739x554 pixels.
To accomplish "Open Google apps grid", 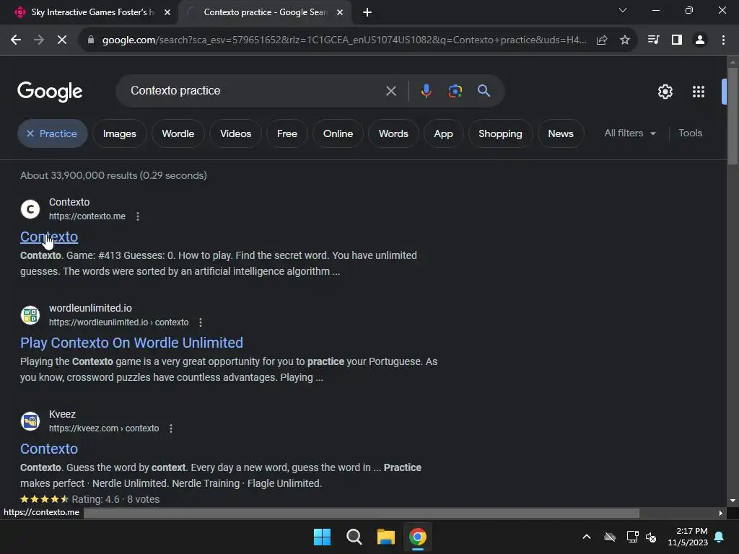I will click(x=699, y=92).
